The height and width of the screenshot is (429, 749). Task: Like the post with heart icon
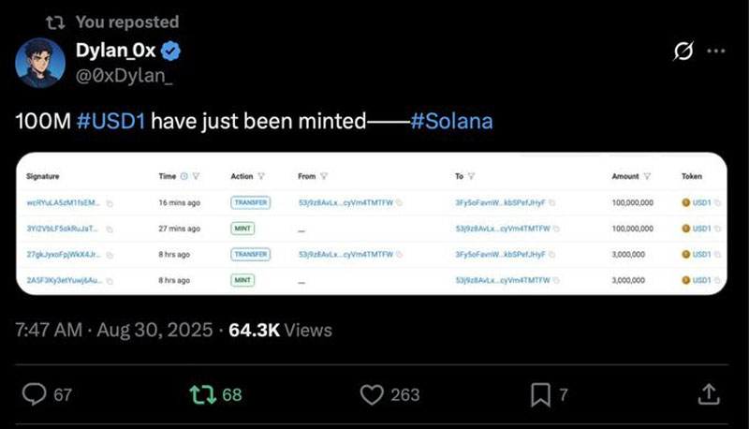(372, 395)
